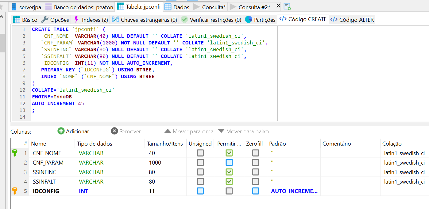Switch to the Código ALTER tab

point(352,20)
